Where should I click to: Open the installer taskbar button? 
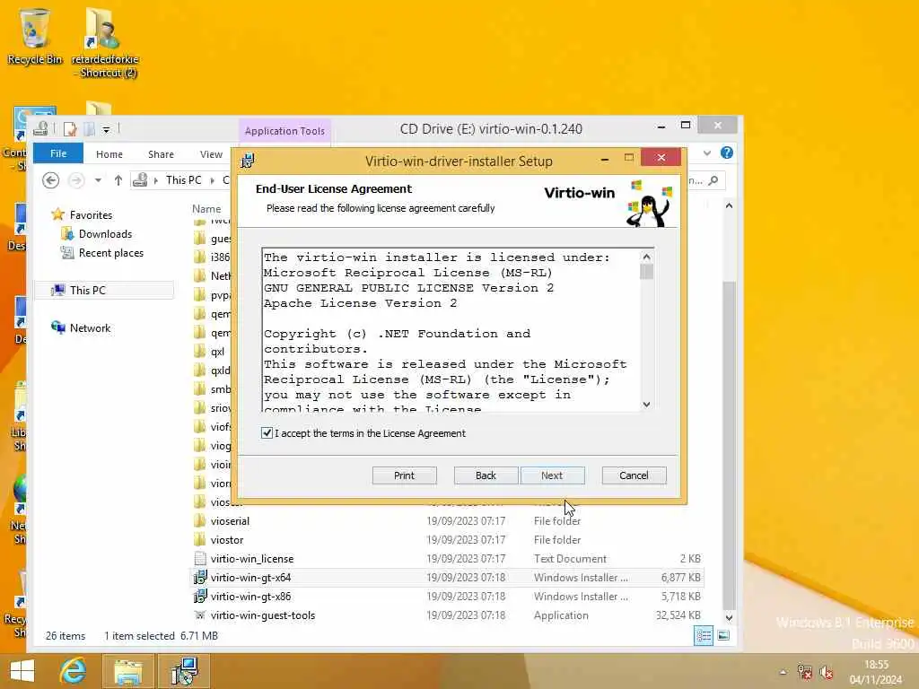pyautogui.click(x=183, y=671)
